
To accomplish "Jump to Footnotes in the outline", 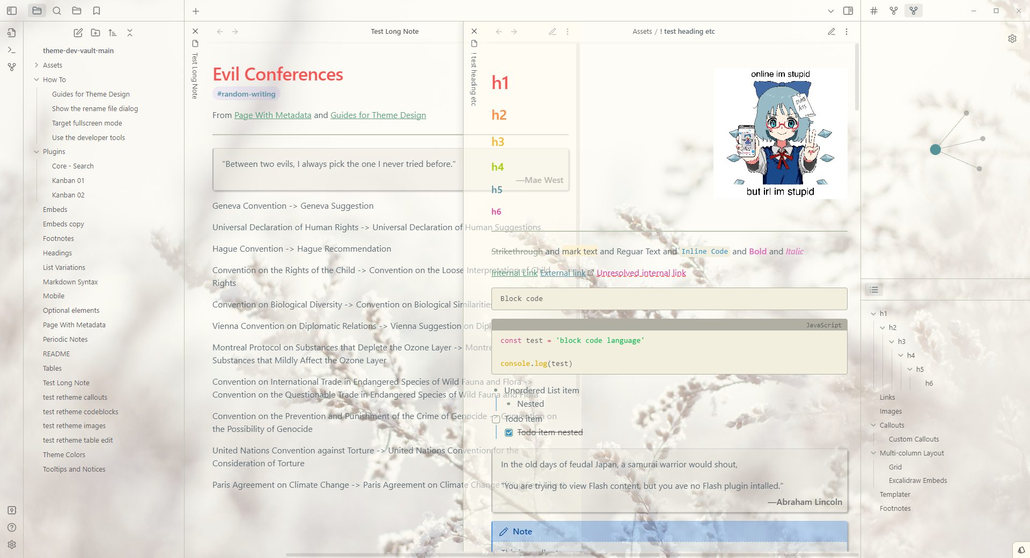I will click(895, 509).
